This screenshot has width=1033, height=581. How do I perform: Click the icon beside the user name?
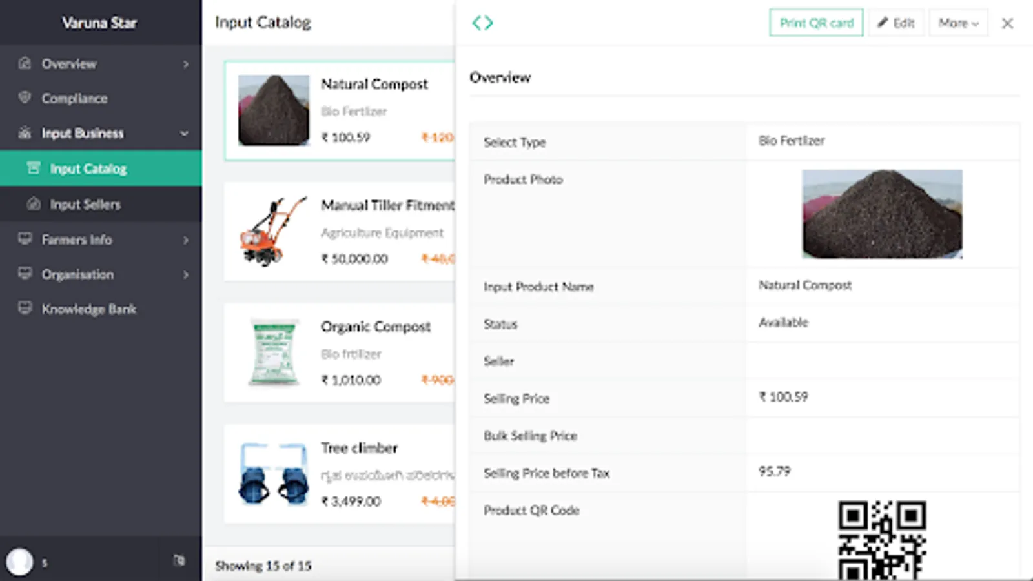(x=179, y=560)
